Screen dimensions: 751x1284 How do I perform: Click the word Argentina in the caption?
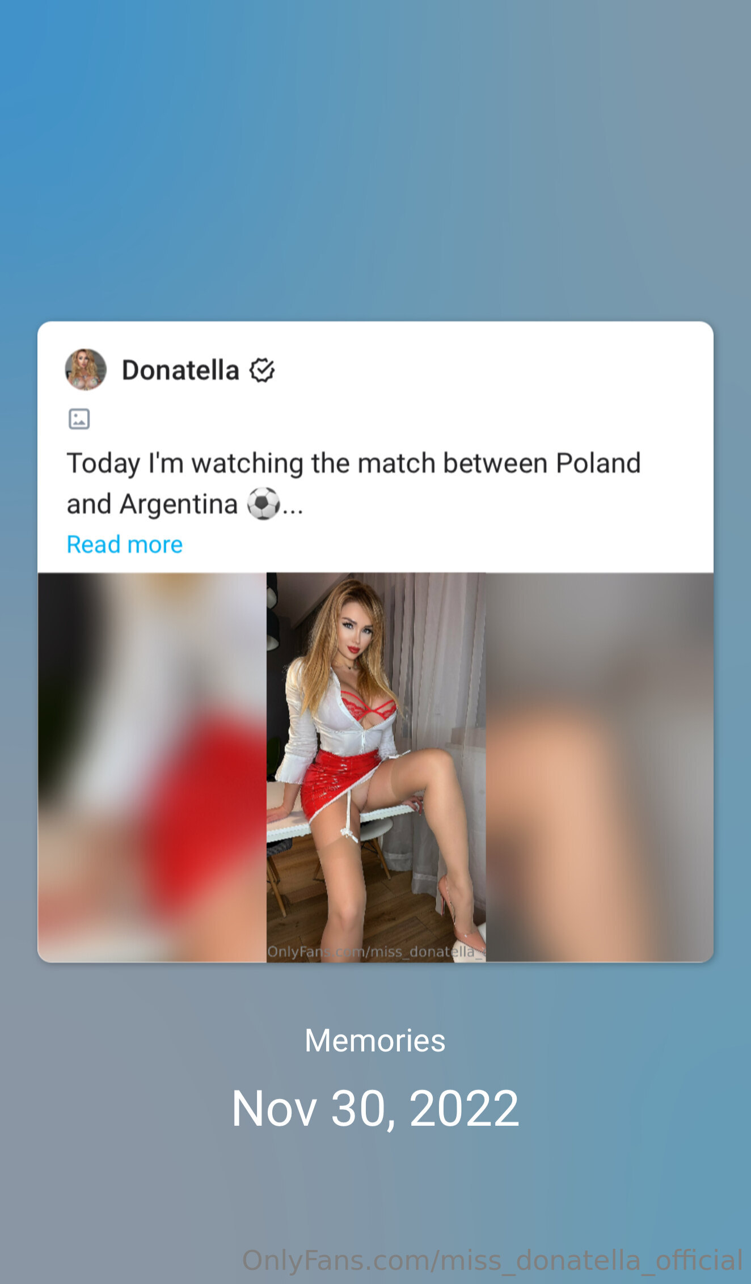tap(179, 504)
